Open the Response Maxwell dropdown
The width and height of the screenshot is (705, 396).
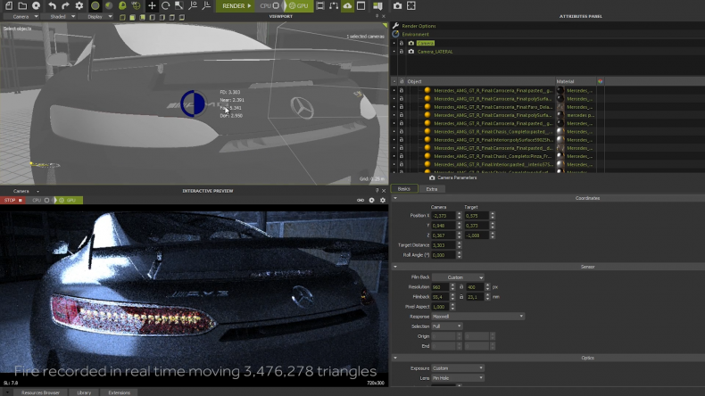pos(478,317)
